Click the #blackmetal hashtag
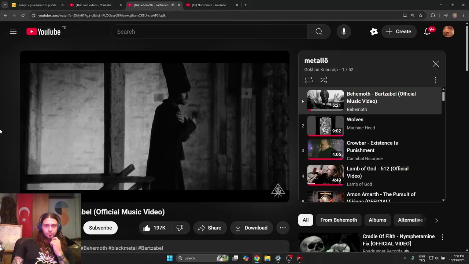This screenshot has height=264, width=469. pyautogui.click(x=122, y=248)
